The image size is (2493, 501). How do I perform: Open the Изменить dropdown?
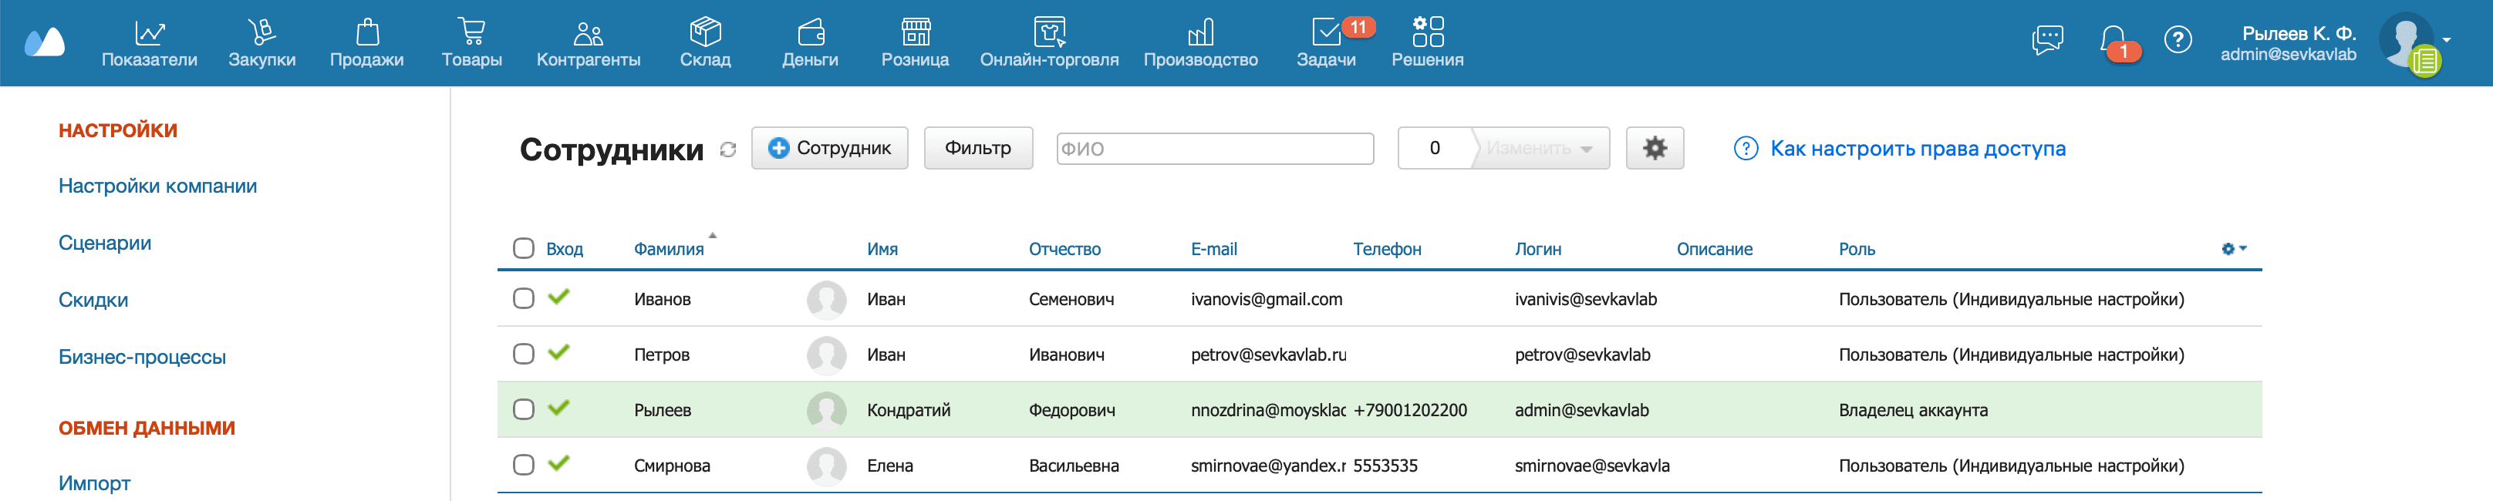pos(1540,148)
